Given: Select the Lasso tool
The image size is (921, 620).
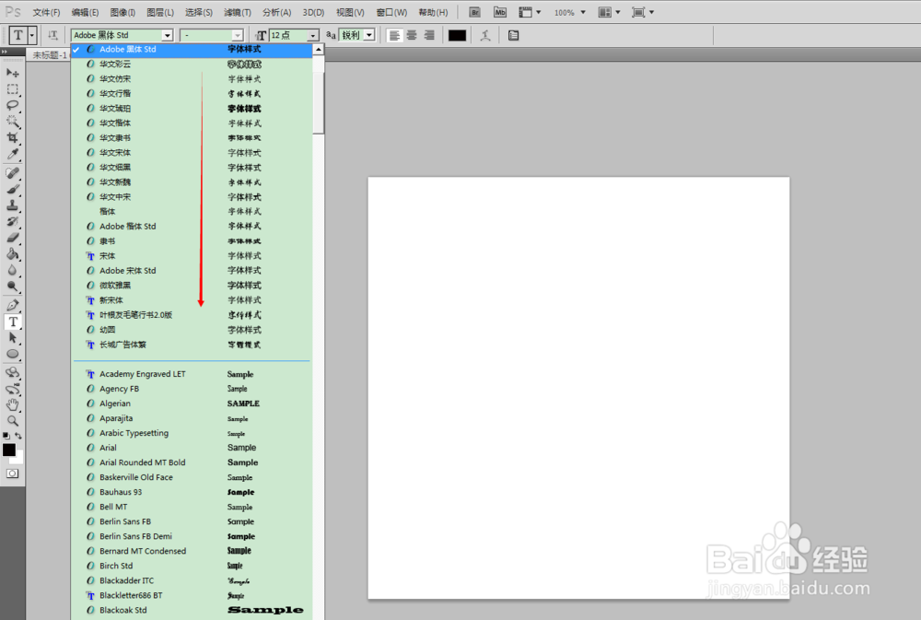Looking at the screenshot, I should pos(12,105).
